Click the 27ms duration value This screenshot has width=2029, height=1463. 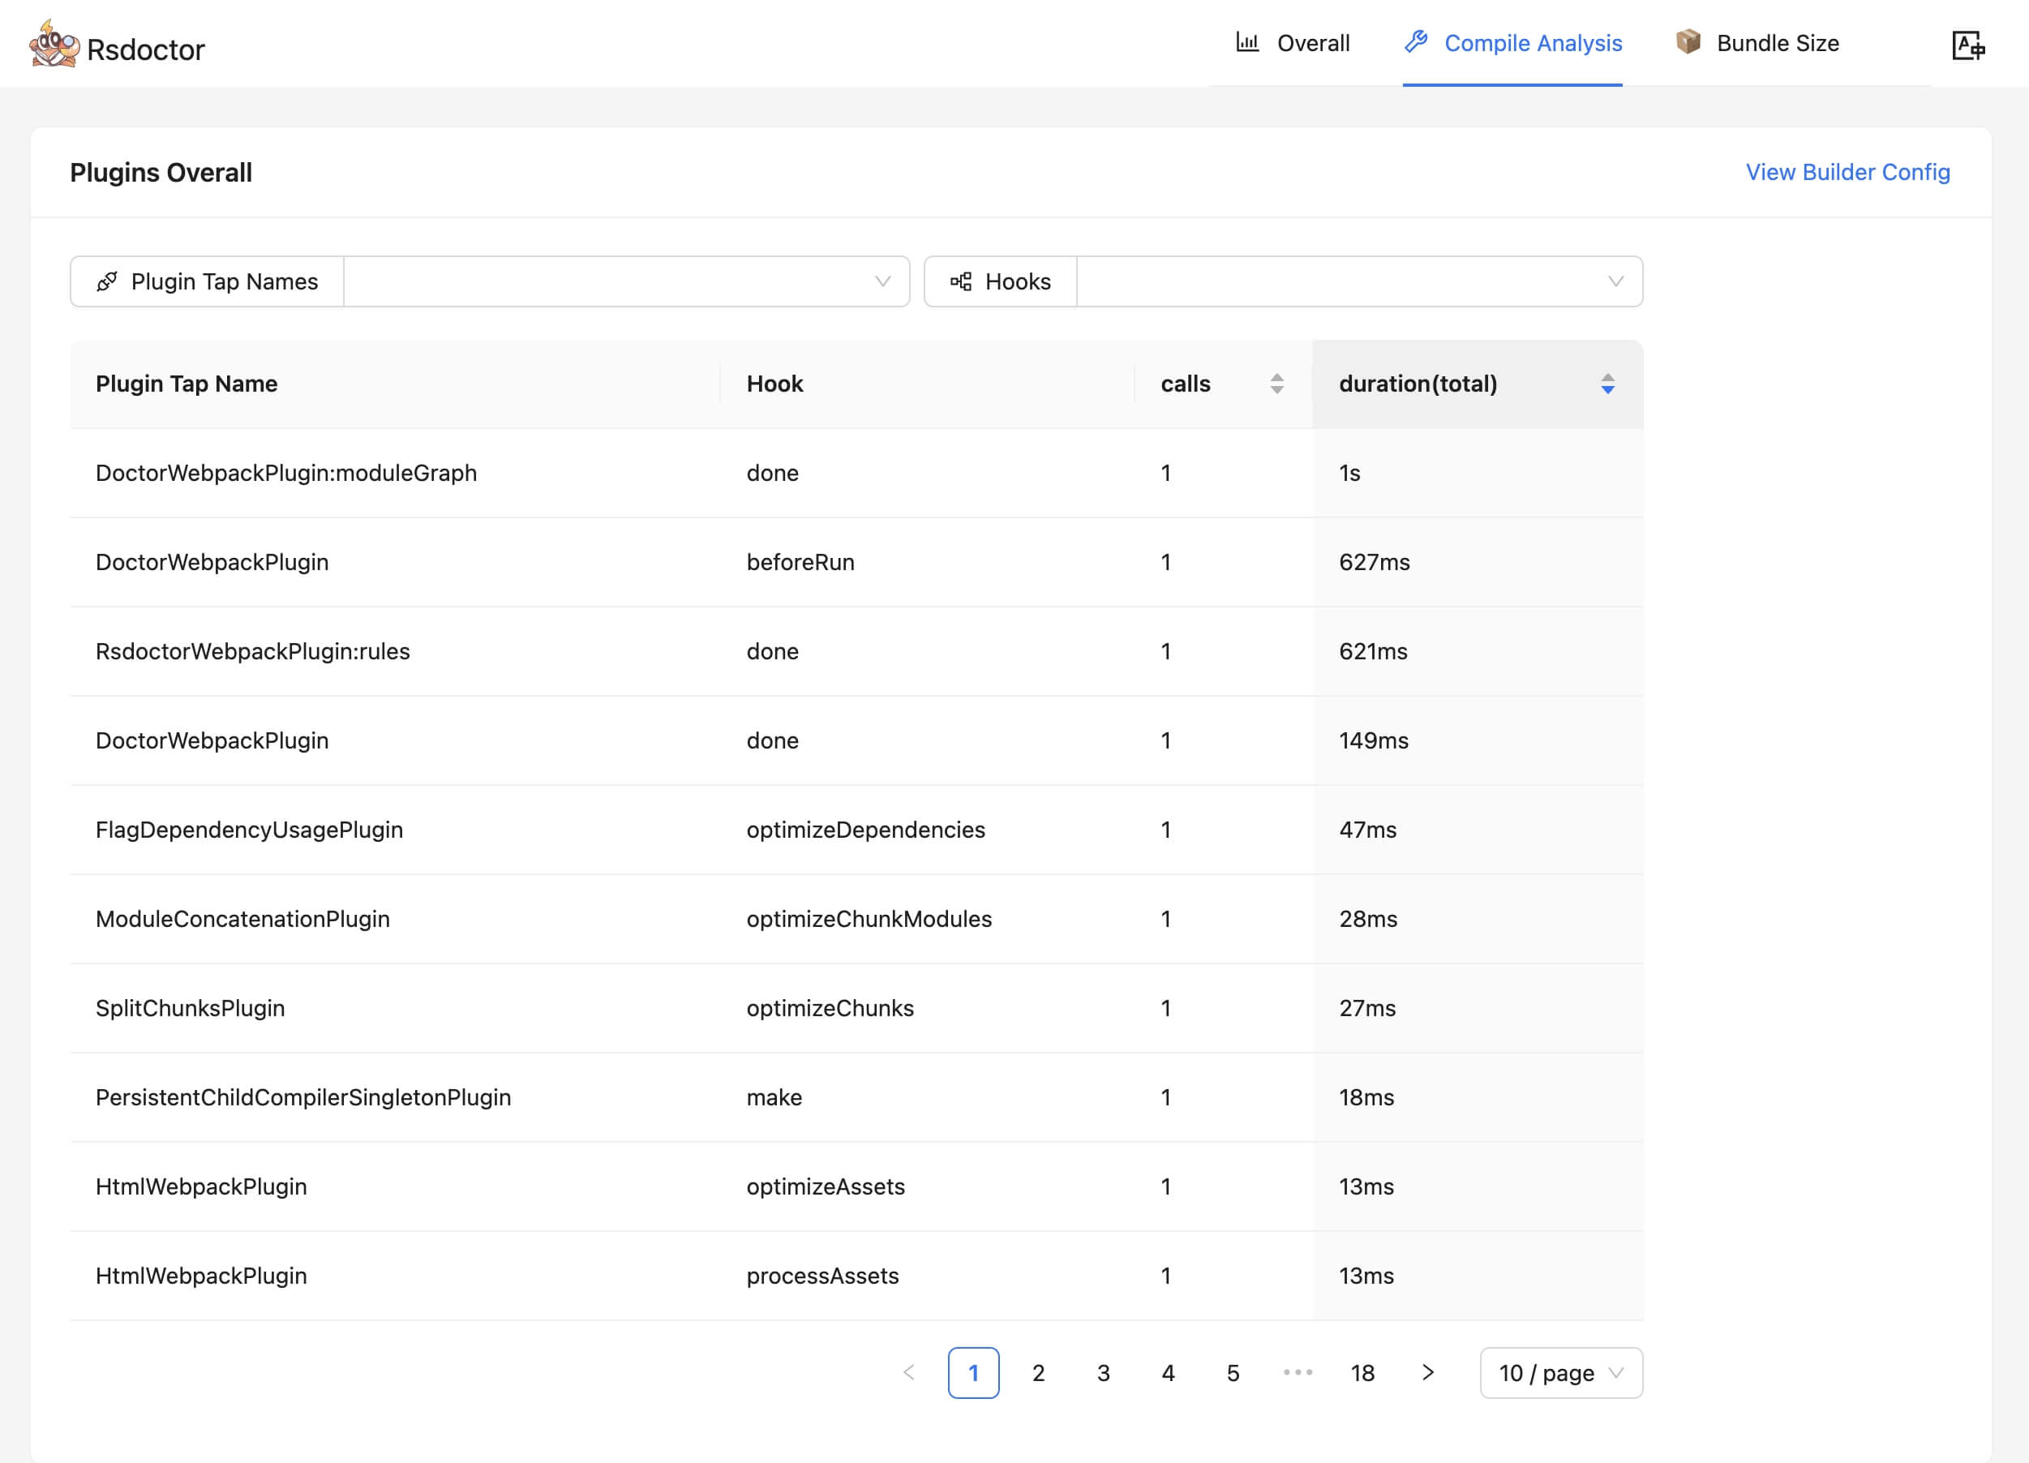click(x=1367, y=1007)
